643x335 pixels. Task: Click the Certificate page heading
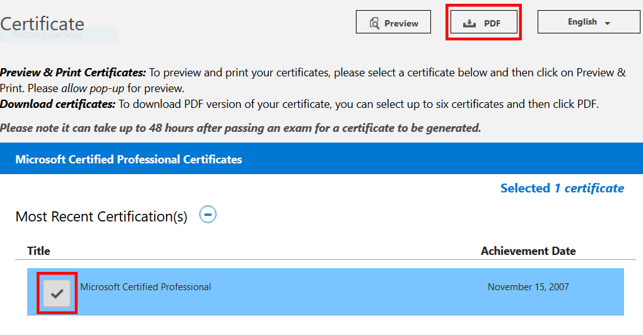(42, 24)
